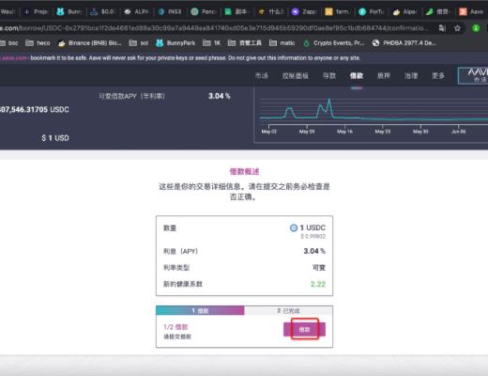The width and height of the screenshot is (488, 376).
Task: Open the bsc bookmarks folder
Action: pos(9,43)
